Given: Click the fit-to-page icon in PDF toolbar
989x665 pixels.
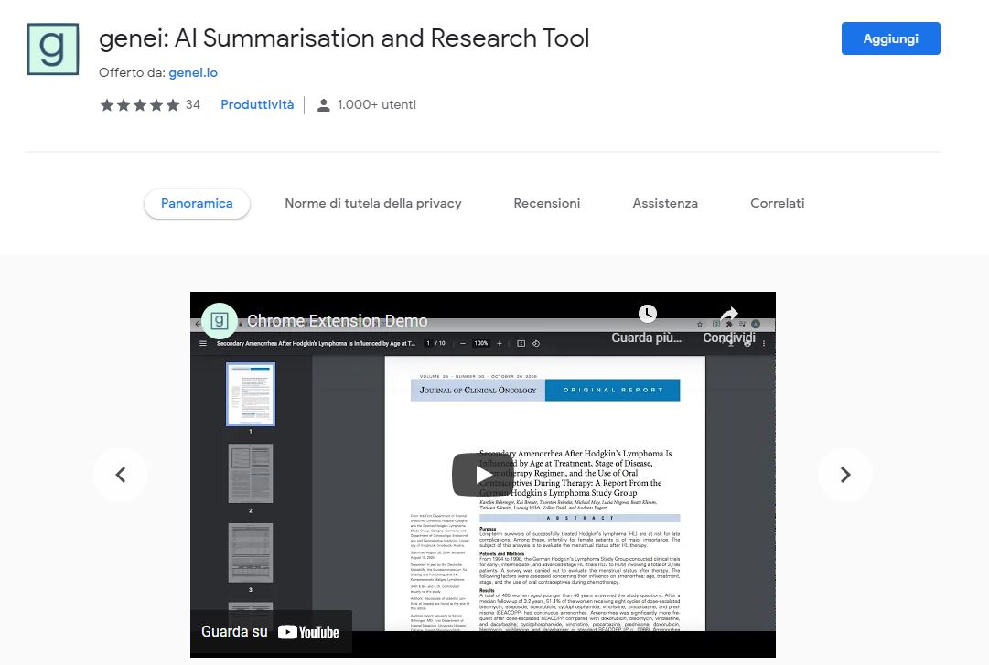Looking at the screenshot, I should (521, 344).
